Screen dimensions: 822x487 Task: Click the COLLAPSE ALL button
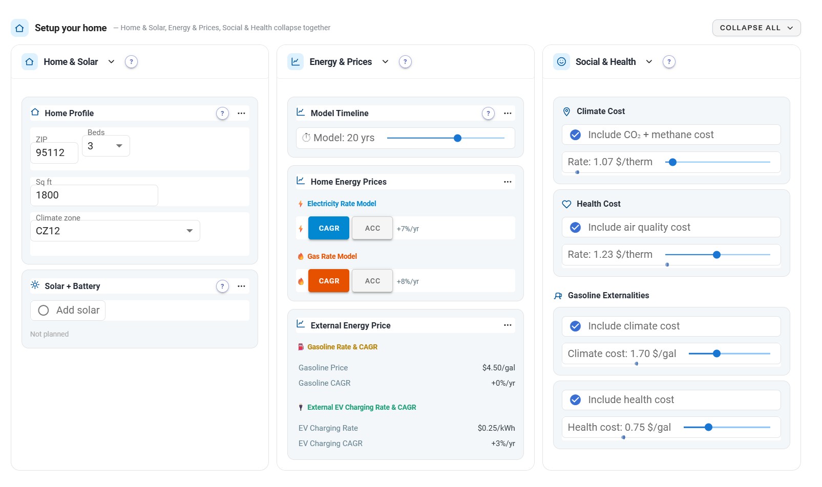click(x=756, y=28)
